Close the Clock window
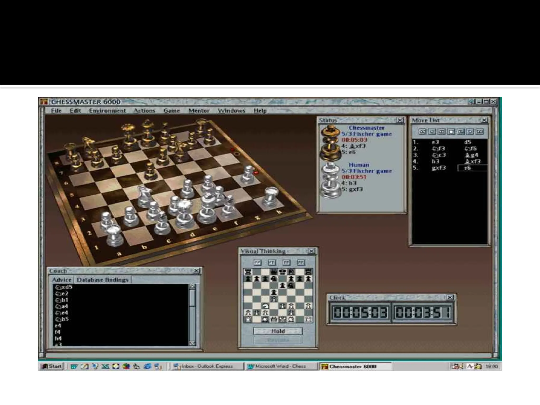Image resolution: width=540 pixels, height=405 pixels. click(450, 297)
